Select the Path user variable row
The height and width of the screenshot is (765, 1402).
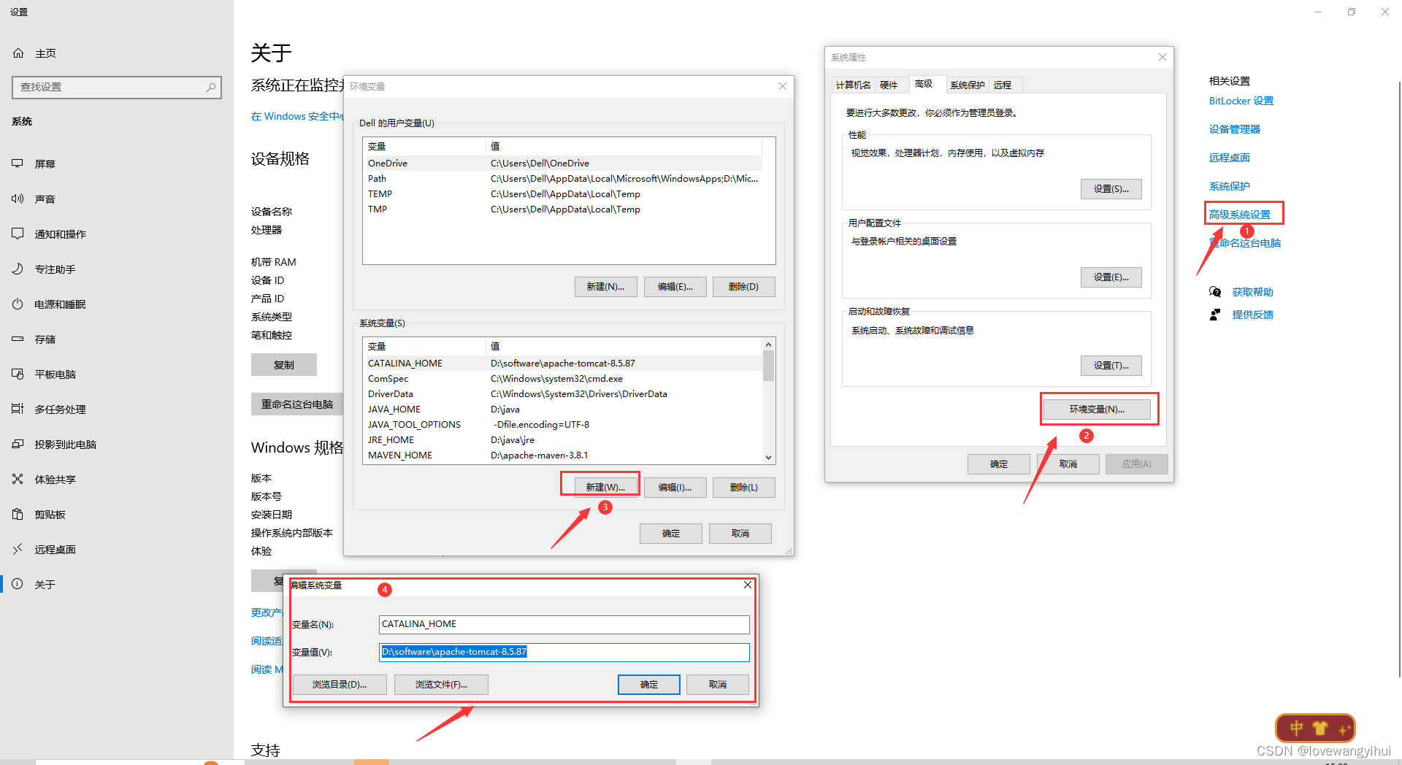(x=563, y=178)
